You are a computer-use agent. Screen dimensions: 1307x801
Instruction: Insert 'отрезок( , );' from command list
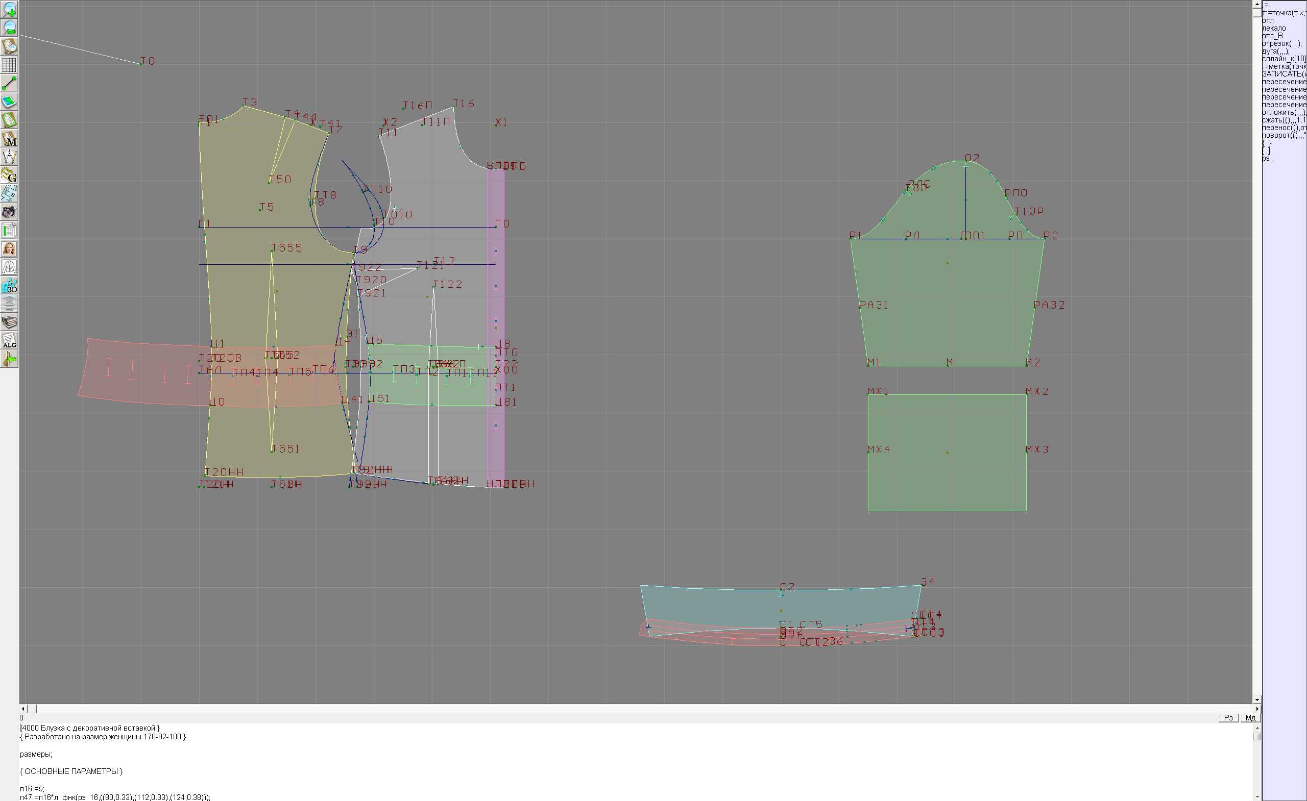click(1281, 43)
